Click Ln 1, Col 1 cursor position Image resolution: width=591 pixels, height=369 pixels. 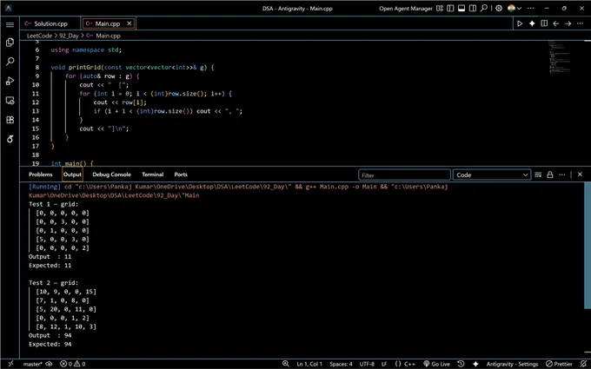309,364
